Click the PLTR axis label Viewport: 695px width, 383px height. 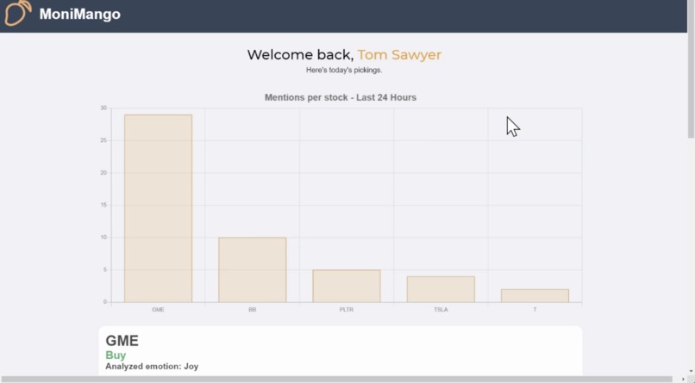tap(347, 310)
